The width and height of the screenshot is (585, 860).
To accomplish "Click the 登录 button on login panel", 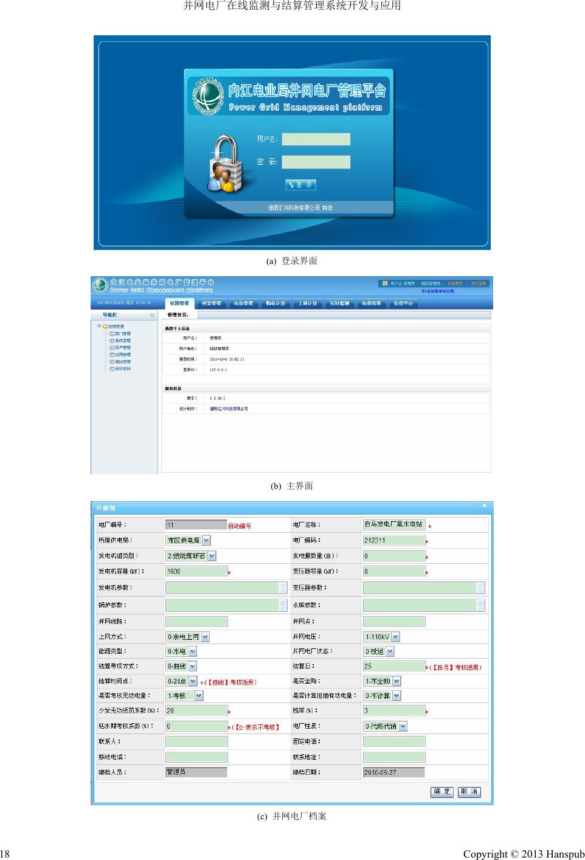I will tap(300, 185).
